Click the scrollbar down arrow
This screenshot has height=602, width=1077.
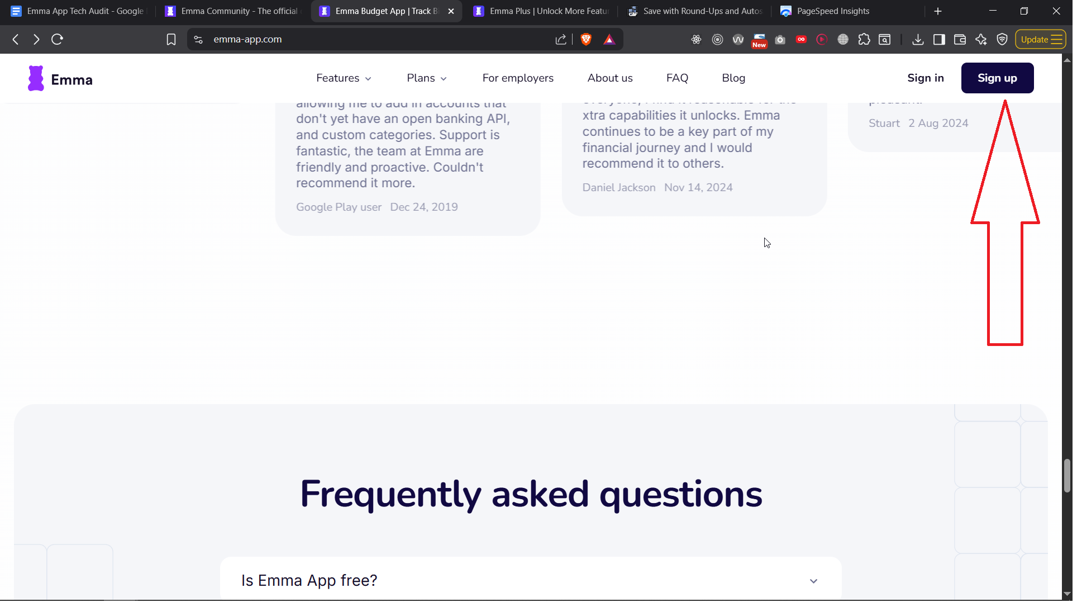click(x=1067, y=594)
